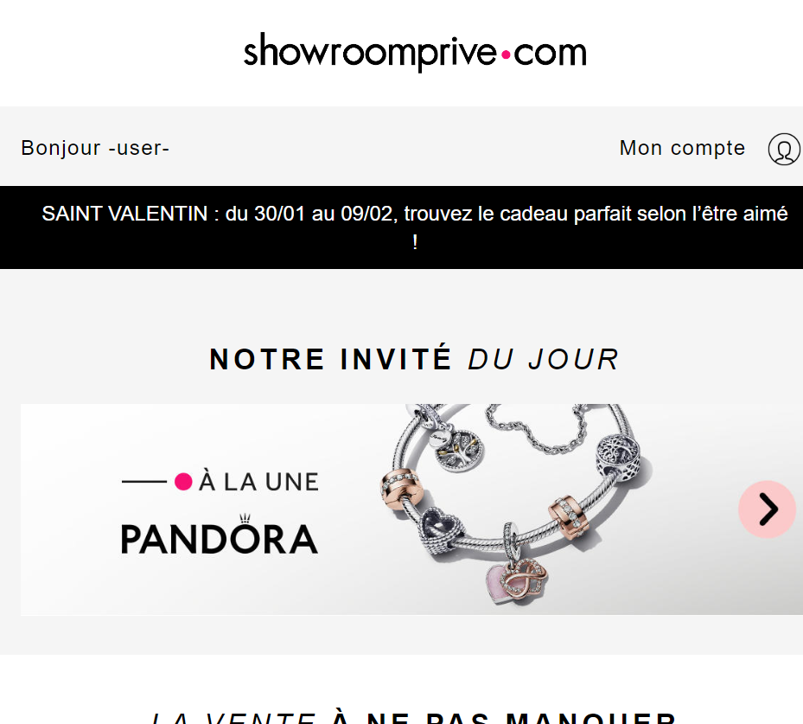Image resolution: width=803 pixels, height=724 pixels.
Task: Click the NOTRE INVITÉ DU JOUR heading
Action: 415,359
